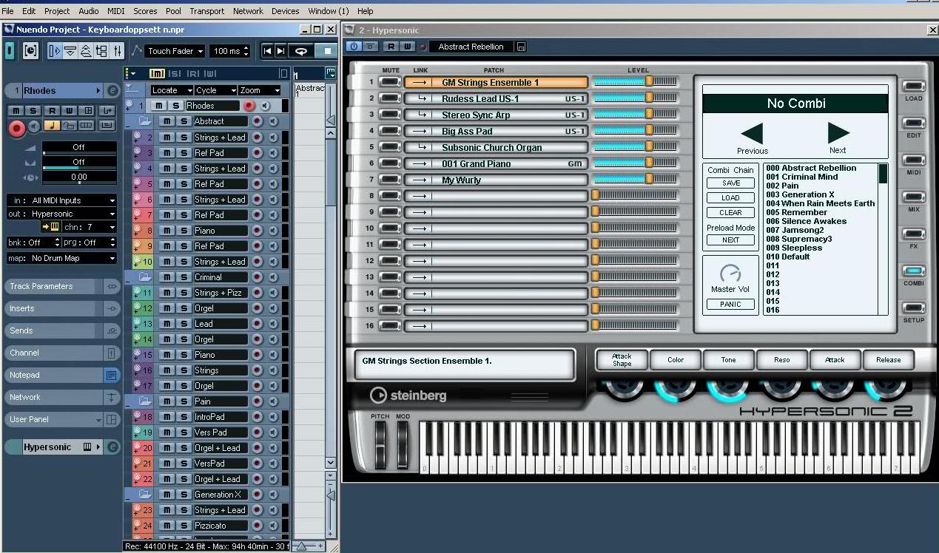Click Hypersonic edit 'e' icon in Inspector
Image resolution: width=939 pixels, height=553 pixels.
coord(112,447)
